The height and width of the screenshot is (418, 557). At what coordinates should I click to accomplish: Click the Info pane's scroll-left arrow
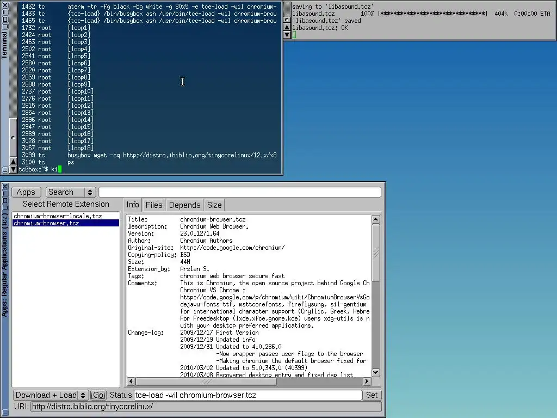pyautogui.click(x=131, y=382)
